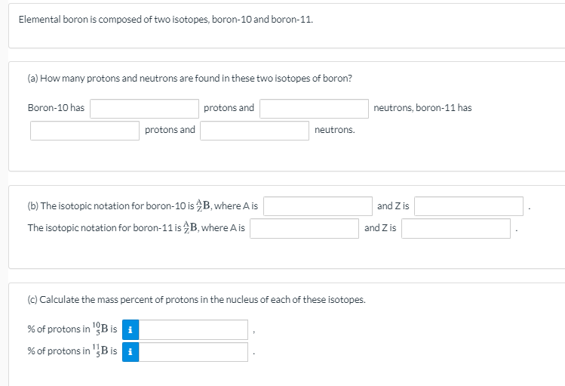Click the 'Elemental boron is composed' intro text

[x=166, y=19]
